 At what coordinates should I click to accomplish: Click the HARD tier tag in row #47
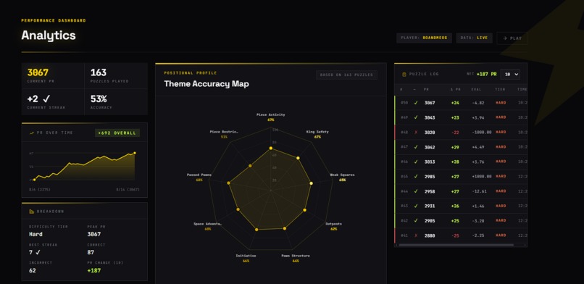tap(501, 147)
